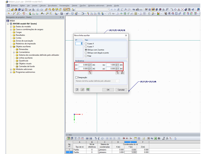Image resolution: width=206 pixels, height=154 pixels.
Task: Open units and decimals icon in dialog
Action: tap(88, 90)
